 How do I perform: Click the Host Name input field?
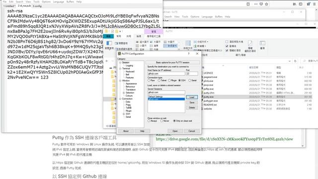click(166, 74)
